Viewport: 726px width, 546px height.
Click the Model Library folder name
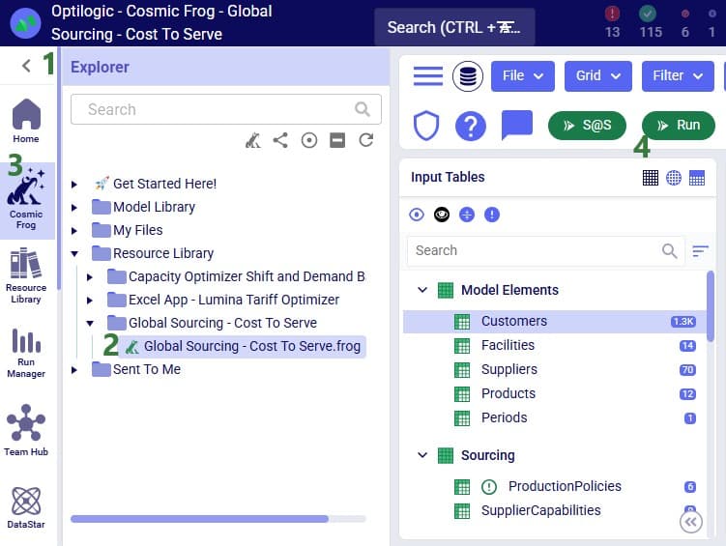coord(154,208)
